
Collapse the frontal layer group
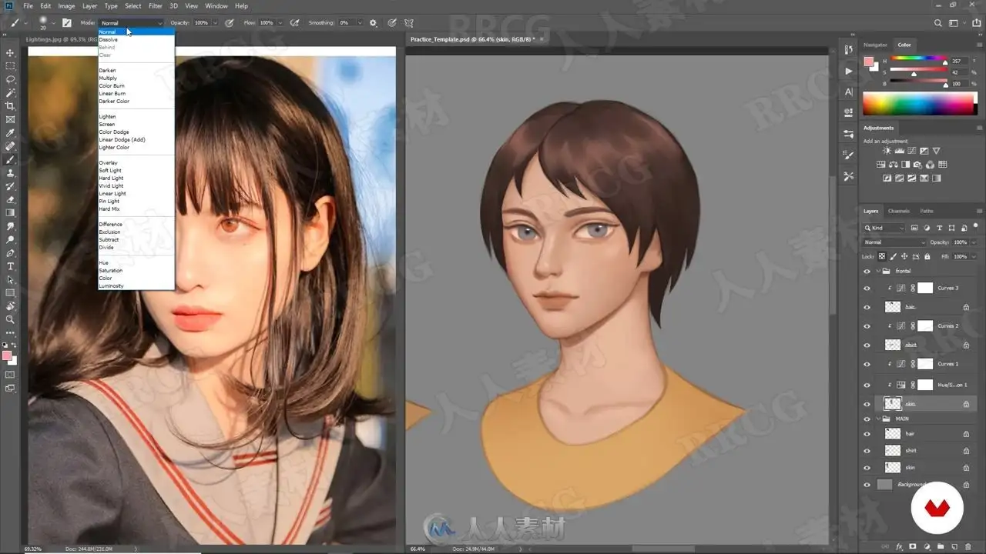pos(878,271)
